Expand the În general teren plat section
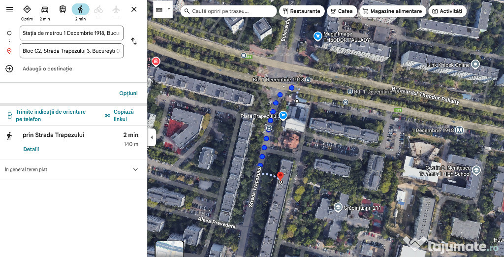 pyautogui.click(x=136, y=169)
